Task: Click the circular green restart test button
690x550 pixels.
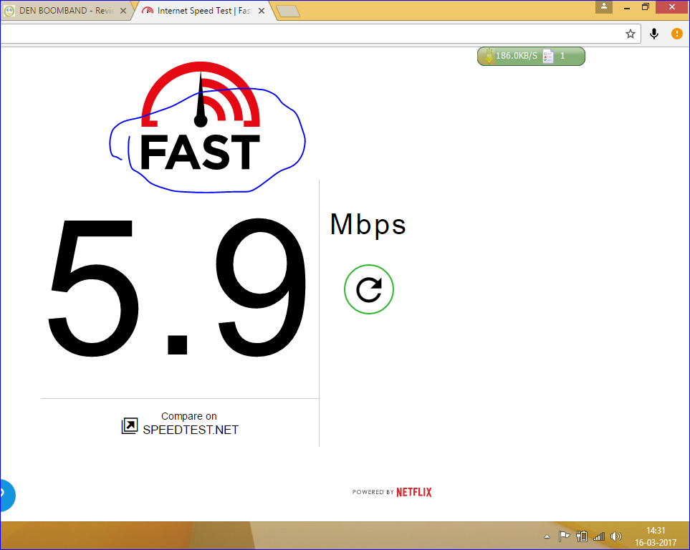Action: coord(369,289)
